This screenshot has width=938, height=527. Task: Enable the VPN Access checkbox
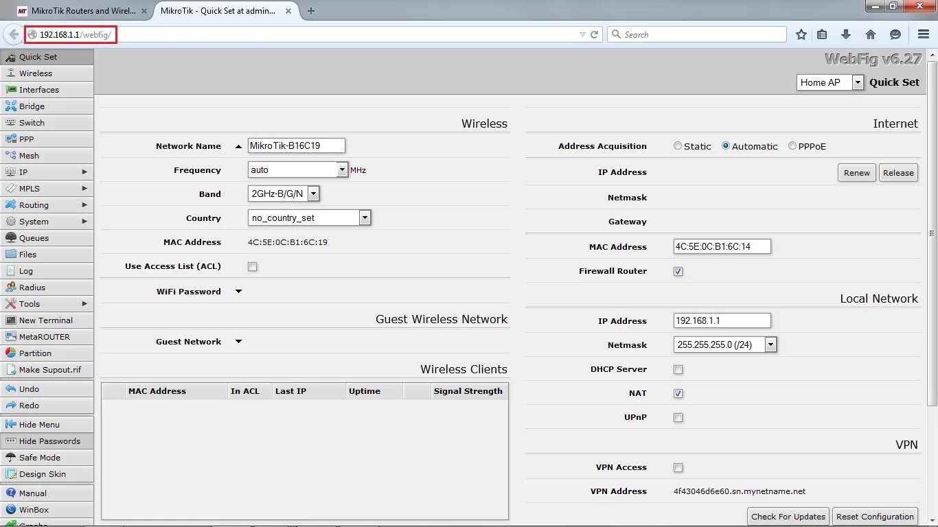click(678, 467)
